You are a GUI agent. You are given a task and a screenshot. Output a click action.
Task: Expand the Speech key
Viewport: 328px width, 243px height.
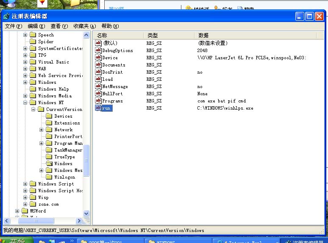25,35
